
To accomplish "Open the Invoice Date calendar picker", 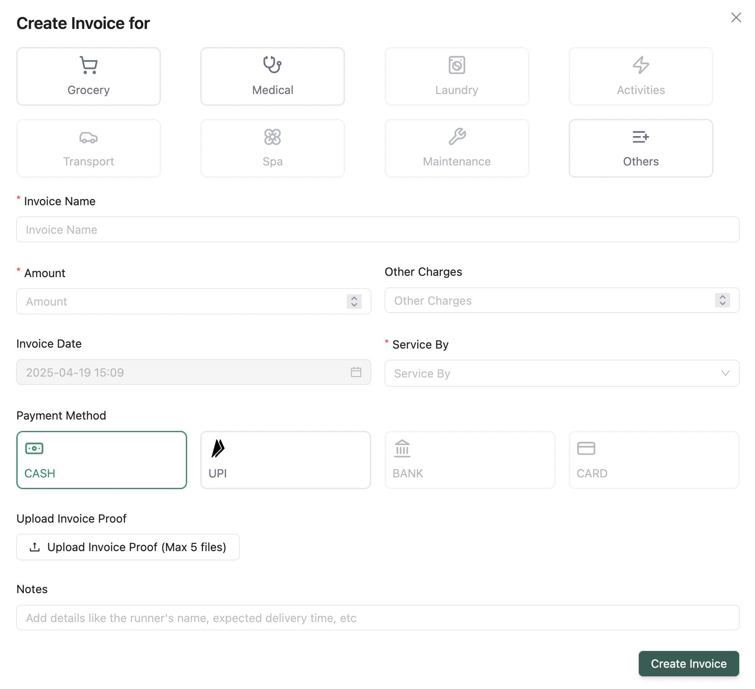I will click(x=356, y=372).
